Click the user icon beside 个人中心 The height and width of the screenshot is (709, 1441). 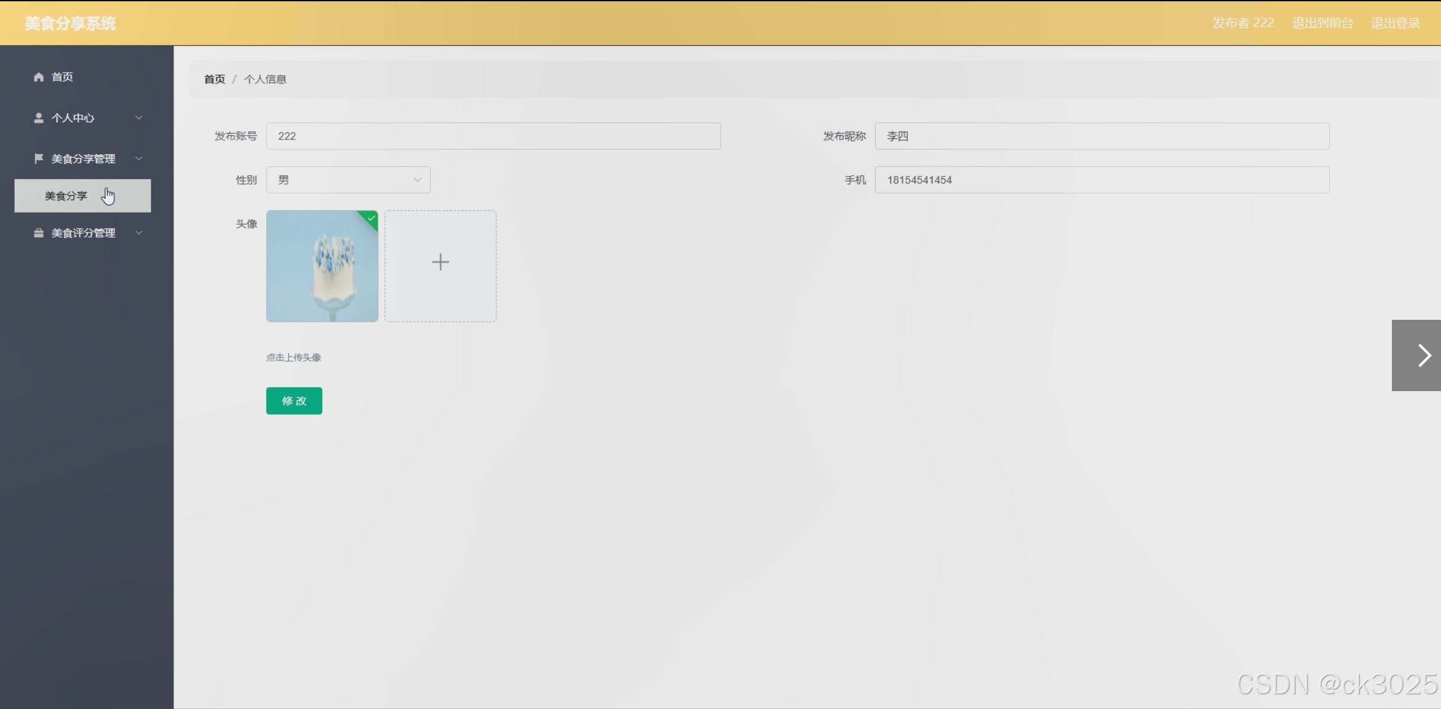click(x=39, y=118)
